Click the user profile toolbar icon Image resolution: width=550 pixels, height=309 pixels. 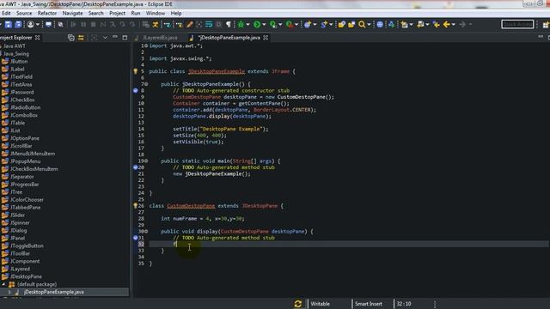pos(31,24)
